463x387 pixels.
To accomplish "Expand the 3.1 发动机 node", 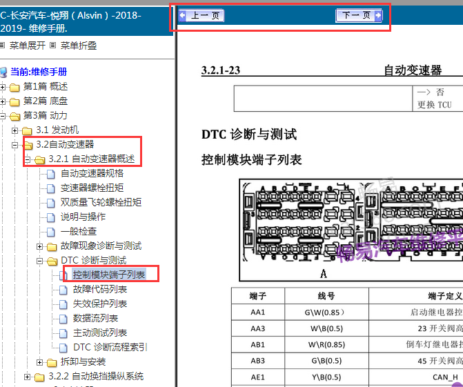I will (x=14, y=130).
